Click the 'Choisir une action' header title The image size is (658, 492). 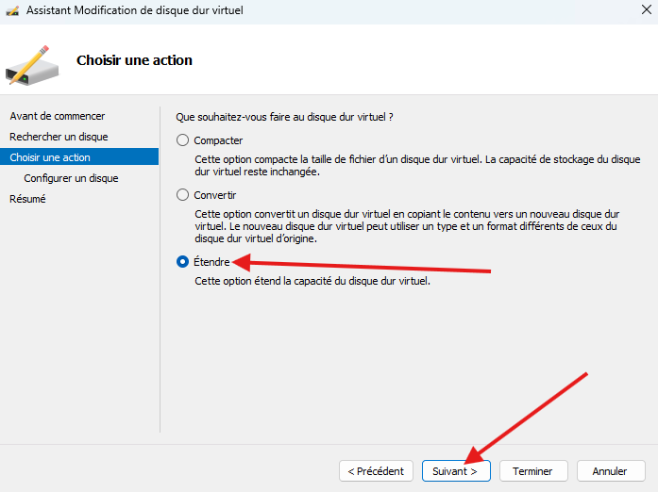(134, 60)
